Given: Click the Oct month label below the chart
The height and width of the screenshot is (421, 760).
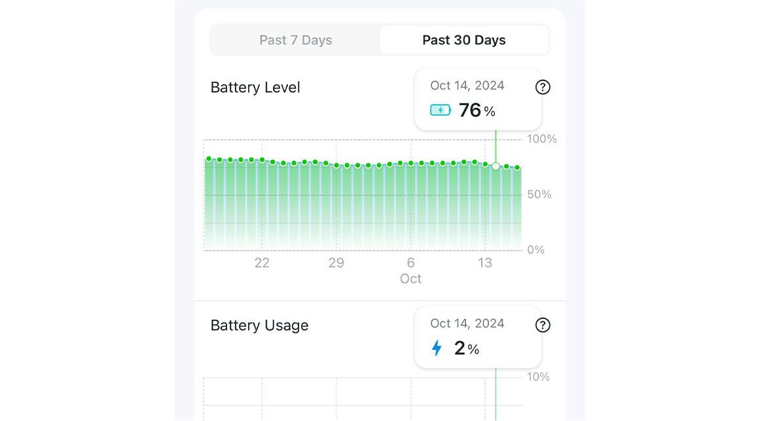Looking at the screenshot, I should pyautogui.click(x=410, y=278).
